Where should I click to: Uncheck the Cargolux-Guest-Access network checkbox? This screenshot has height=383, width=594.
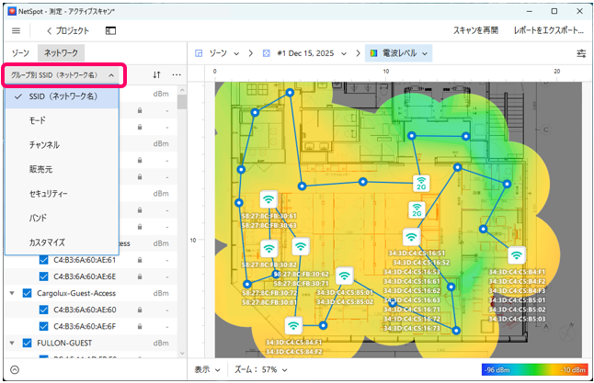(x=29, y=293)
